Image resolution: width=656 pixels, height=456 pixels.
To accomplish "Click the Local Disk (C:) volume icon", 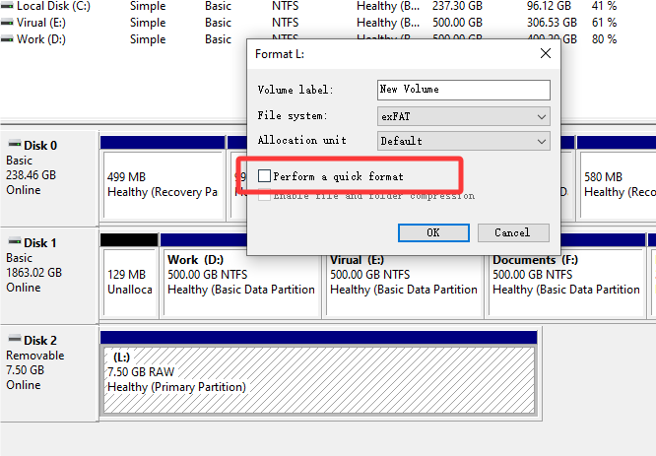I will click(x=8, y=6).
